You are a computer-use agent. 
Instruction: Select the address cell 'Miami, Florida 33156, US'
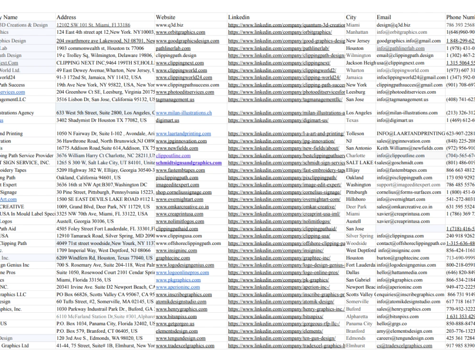pos(105,280)
